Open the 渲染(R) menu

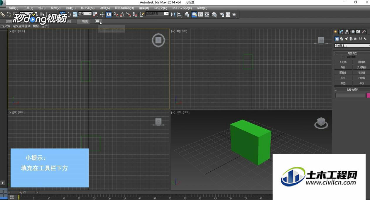point(144,8)
